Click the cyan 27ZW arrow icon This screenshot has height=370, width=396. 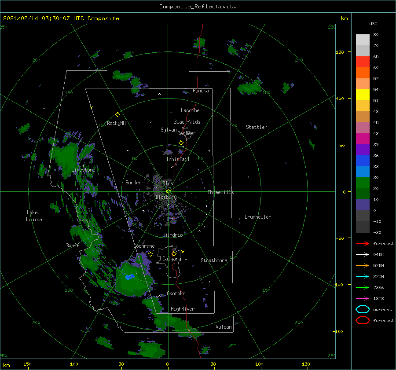pos(363,277)
